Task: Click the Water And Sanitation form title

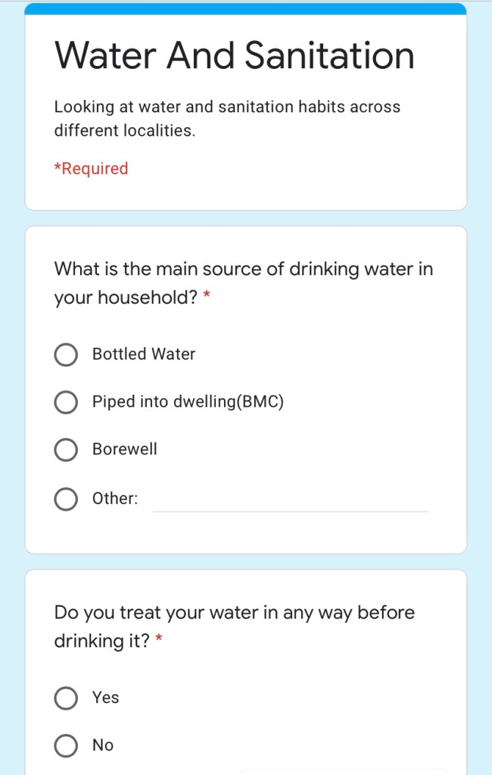Action: click(235, 55)
